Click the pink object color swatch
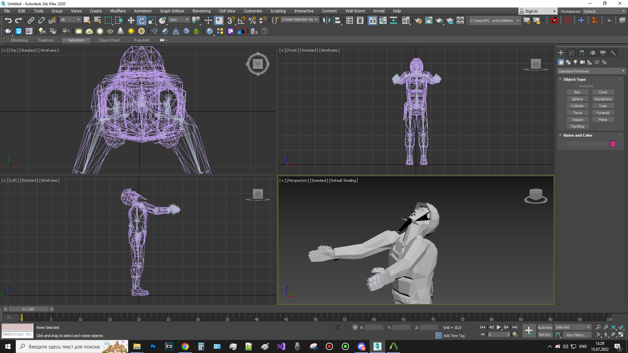Image resolution: width=628 pixels, height=353 pixels. click(x=613, y=144)
